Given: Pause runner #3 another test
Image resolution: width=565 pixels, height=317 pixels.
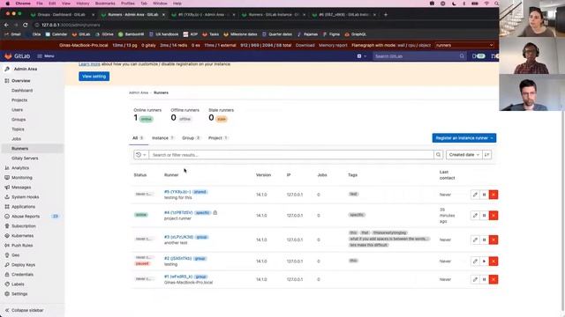Looking at the screenshot, I should (x=485, y=240).
